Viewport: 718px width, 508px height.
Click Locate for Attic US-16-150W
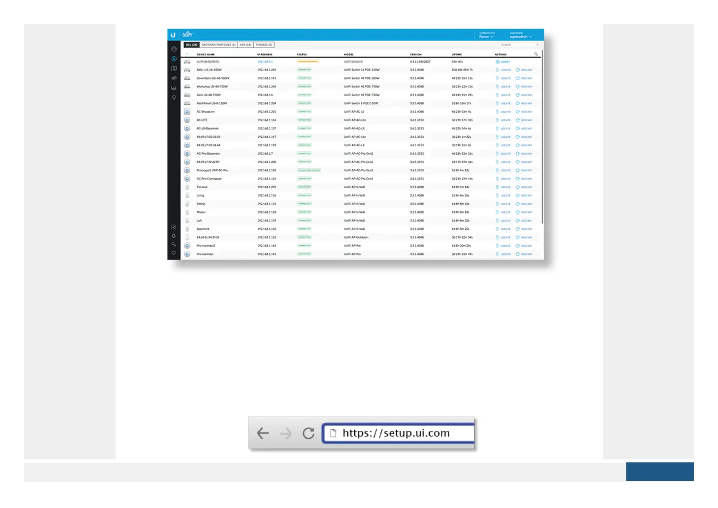point(503,70)
